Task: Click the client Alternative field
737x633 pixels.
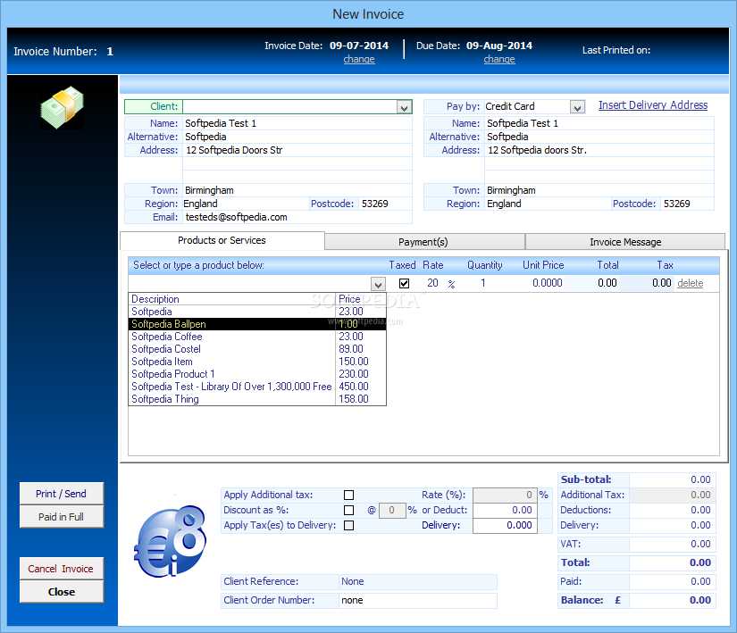Action: 297,137
